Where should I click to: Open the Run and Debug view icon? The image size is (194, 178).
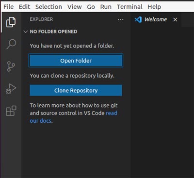[x=11, y=89]
